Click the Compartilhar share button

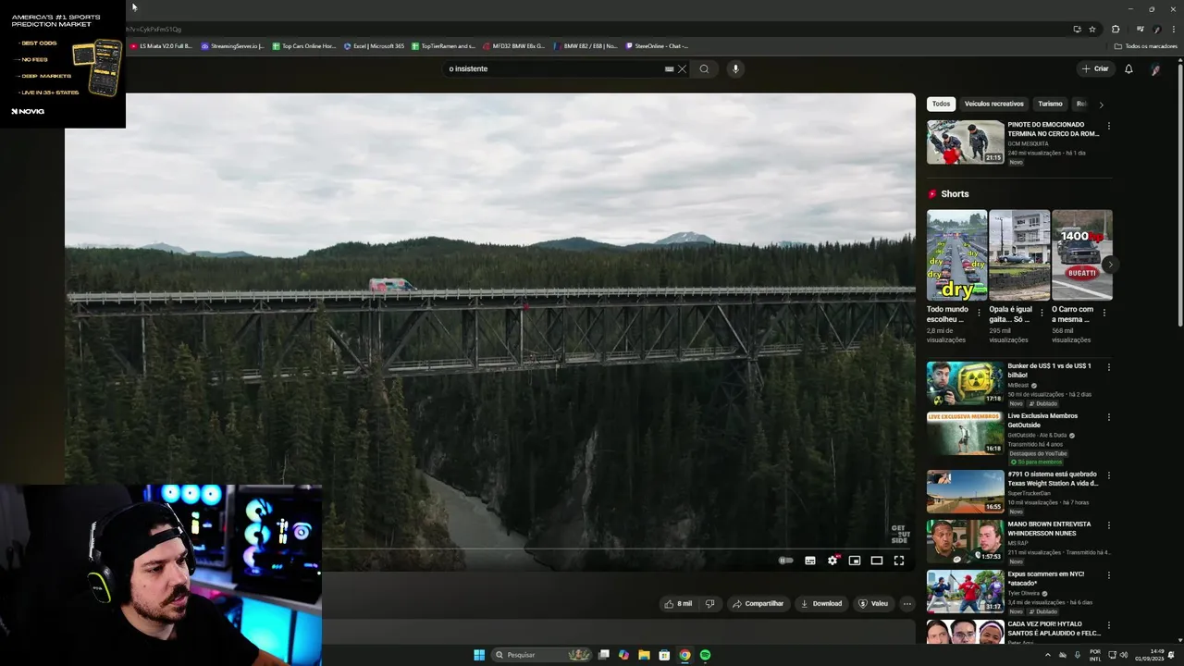758,603
